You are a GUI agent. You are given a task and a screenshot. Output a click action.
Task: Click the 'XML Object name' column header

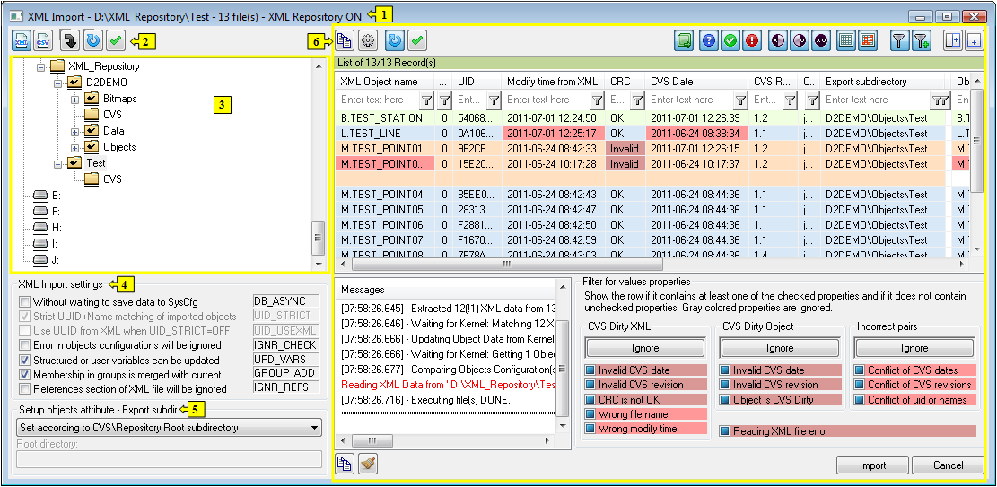(380, 82)
